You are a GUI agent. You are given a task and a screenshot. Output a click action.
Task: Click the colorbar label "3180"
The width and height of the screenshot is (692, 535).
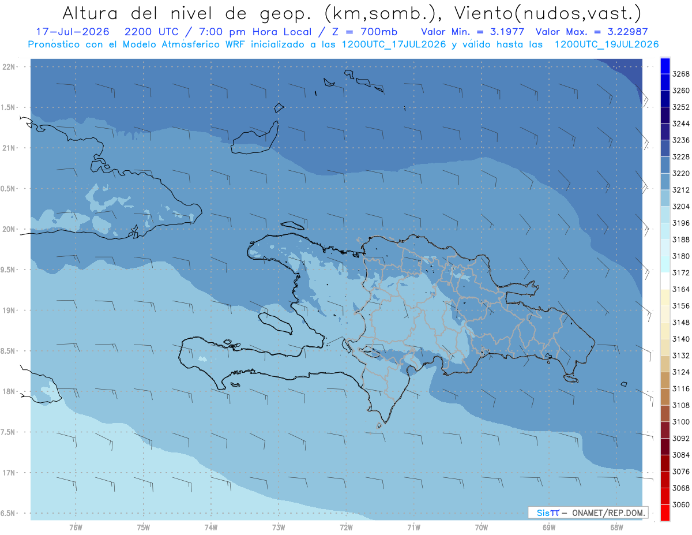coord(681,256)
